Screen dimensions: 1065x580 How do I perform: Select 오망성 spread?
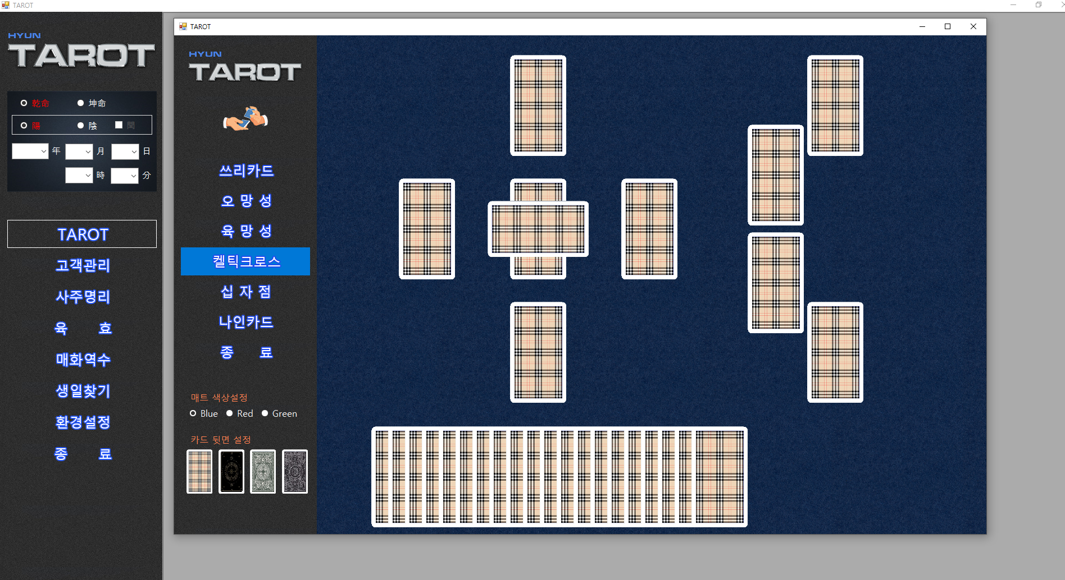(245, 201)
